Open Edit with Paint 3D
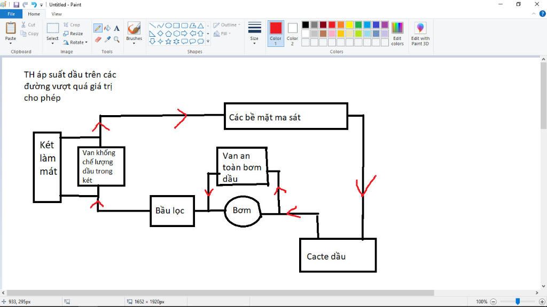The height and width of the screenshot is (307, 547). click(x=420, y=34)
